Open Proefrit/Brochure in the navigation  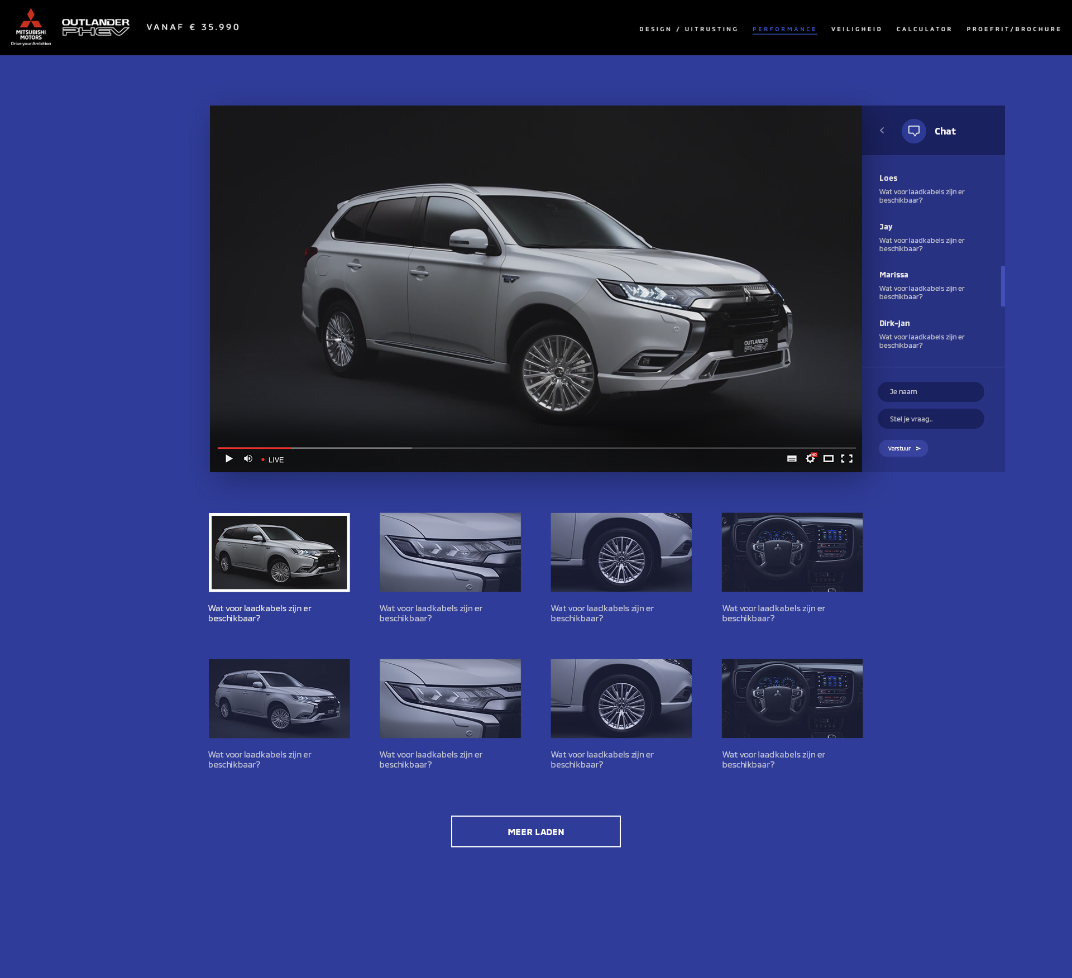click(1013, 29)
